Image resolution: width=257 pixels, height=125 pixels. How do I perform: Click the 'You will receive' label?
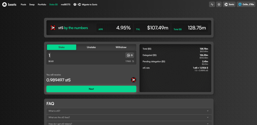pos(54,75)
